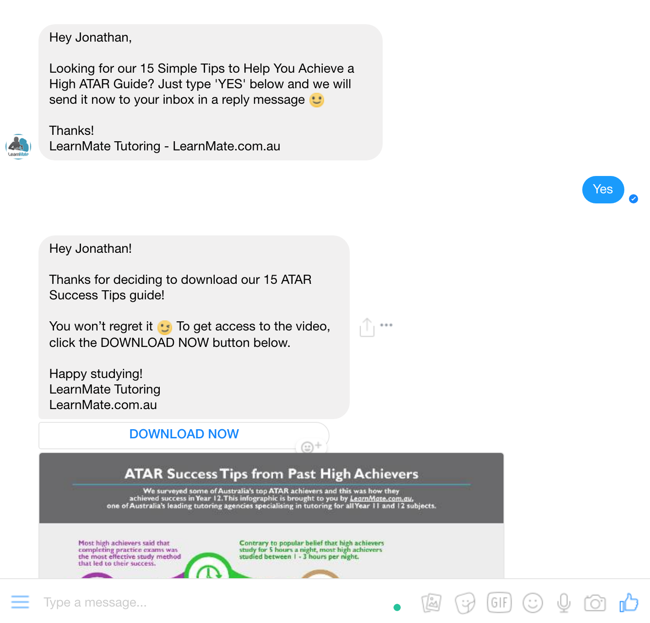The image size is (650, 623).
Task: Click the add reaction smiley-plus icon
Action: (311, 447)
